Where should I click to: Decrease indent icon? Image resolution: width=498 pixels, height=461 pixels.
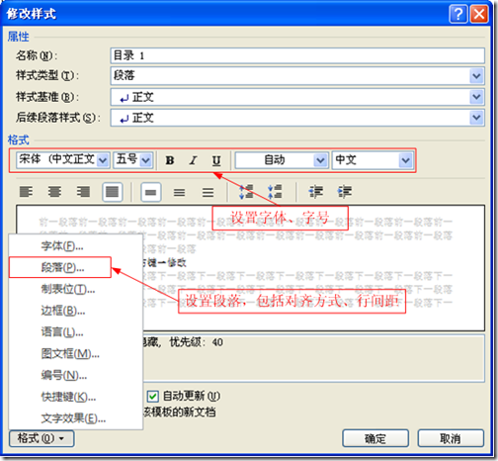(316, 192)
